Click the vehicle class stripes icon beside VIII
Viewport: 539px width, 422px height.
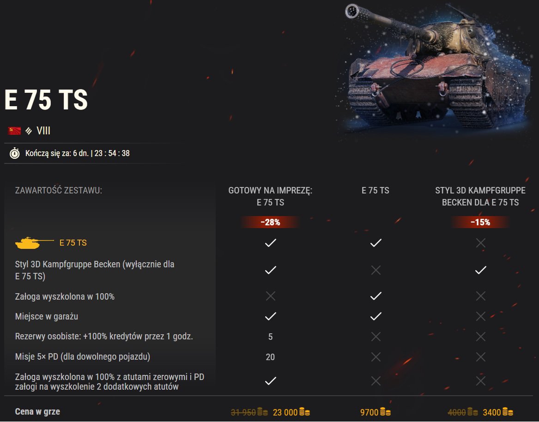[x=29, y=131]
